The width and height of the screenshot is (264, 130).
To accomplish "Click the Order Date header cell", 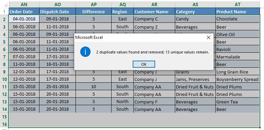I will click(24, 12).
